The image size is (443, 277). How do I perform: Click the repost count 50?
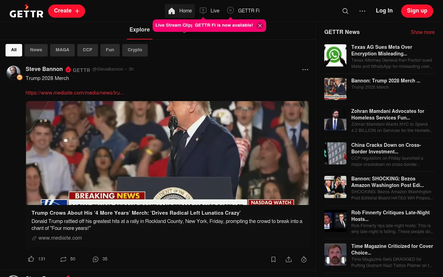coord(73,259)
